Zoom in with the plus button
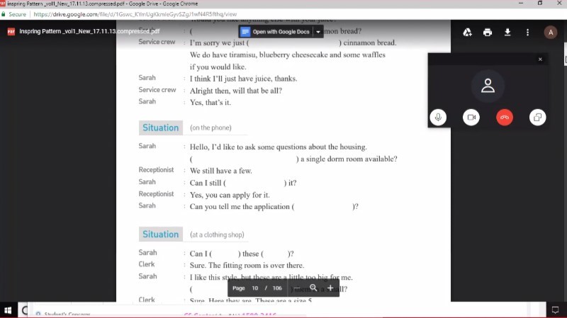 click(x=330, y=288)
